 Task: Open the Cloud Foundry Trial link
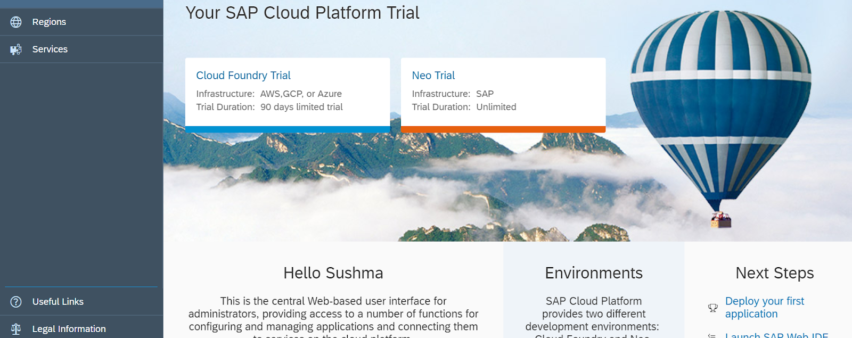point(243,76)
